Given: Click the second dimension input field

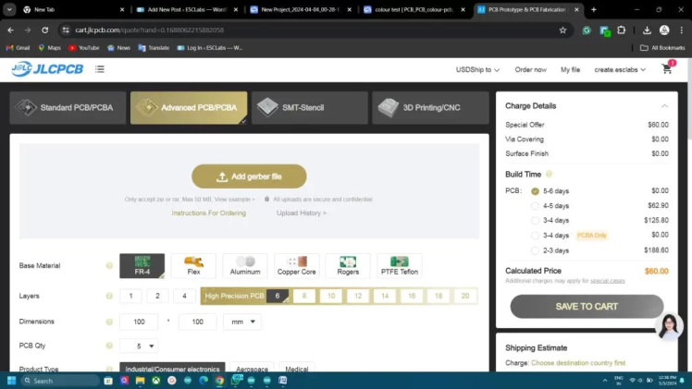Looking at the screenshot, I should coord(197,322).
